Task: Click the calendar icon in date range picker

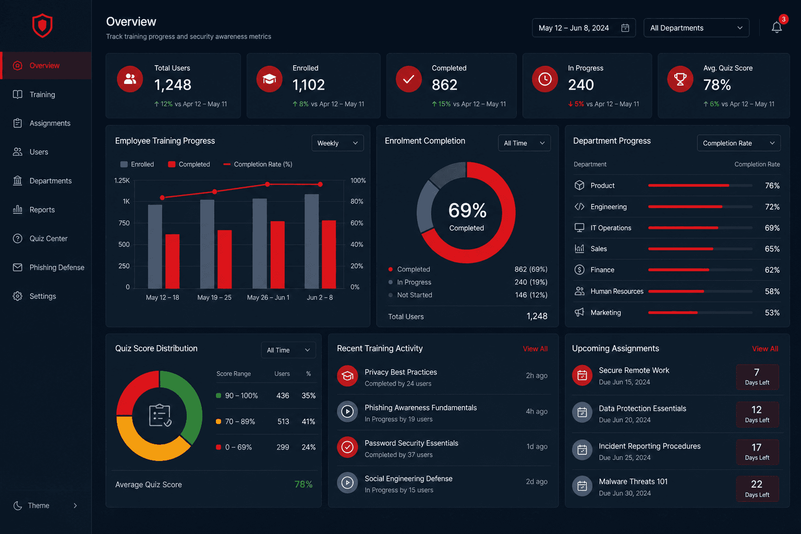Action: click(x=625, y=28)
